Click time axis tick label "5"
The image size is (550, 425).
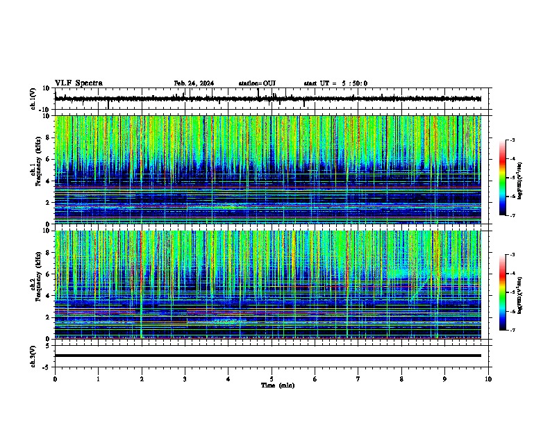[272, 379]
